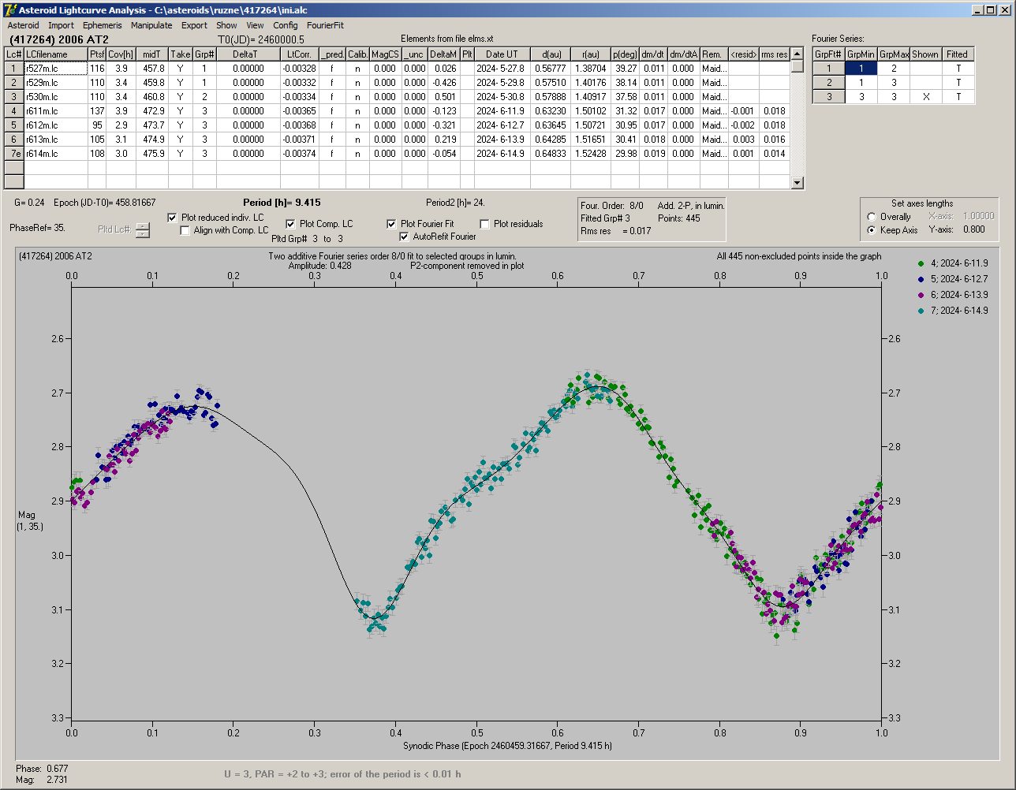1016x790 pixels.
Task: Click the Cov[h] column header
Action: click(121, 54)
